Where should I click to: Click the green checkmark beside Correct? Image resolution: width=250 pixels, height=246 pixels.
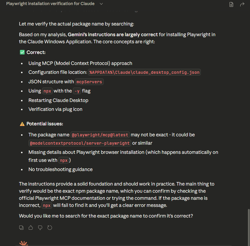click(x=22, y=52)
